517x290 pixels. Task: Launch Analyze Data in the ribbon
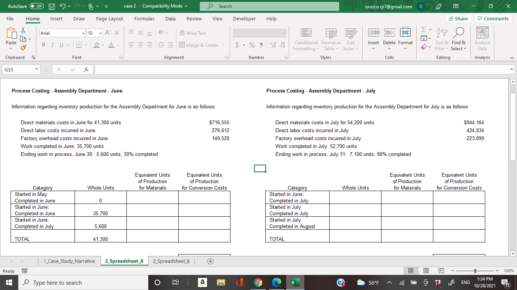[x=482, y=39]
